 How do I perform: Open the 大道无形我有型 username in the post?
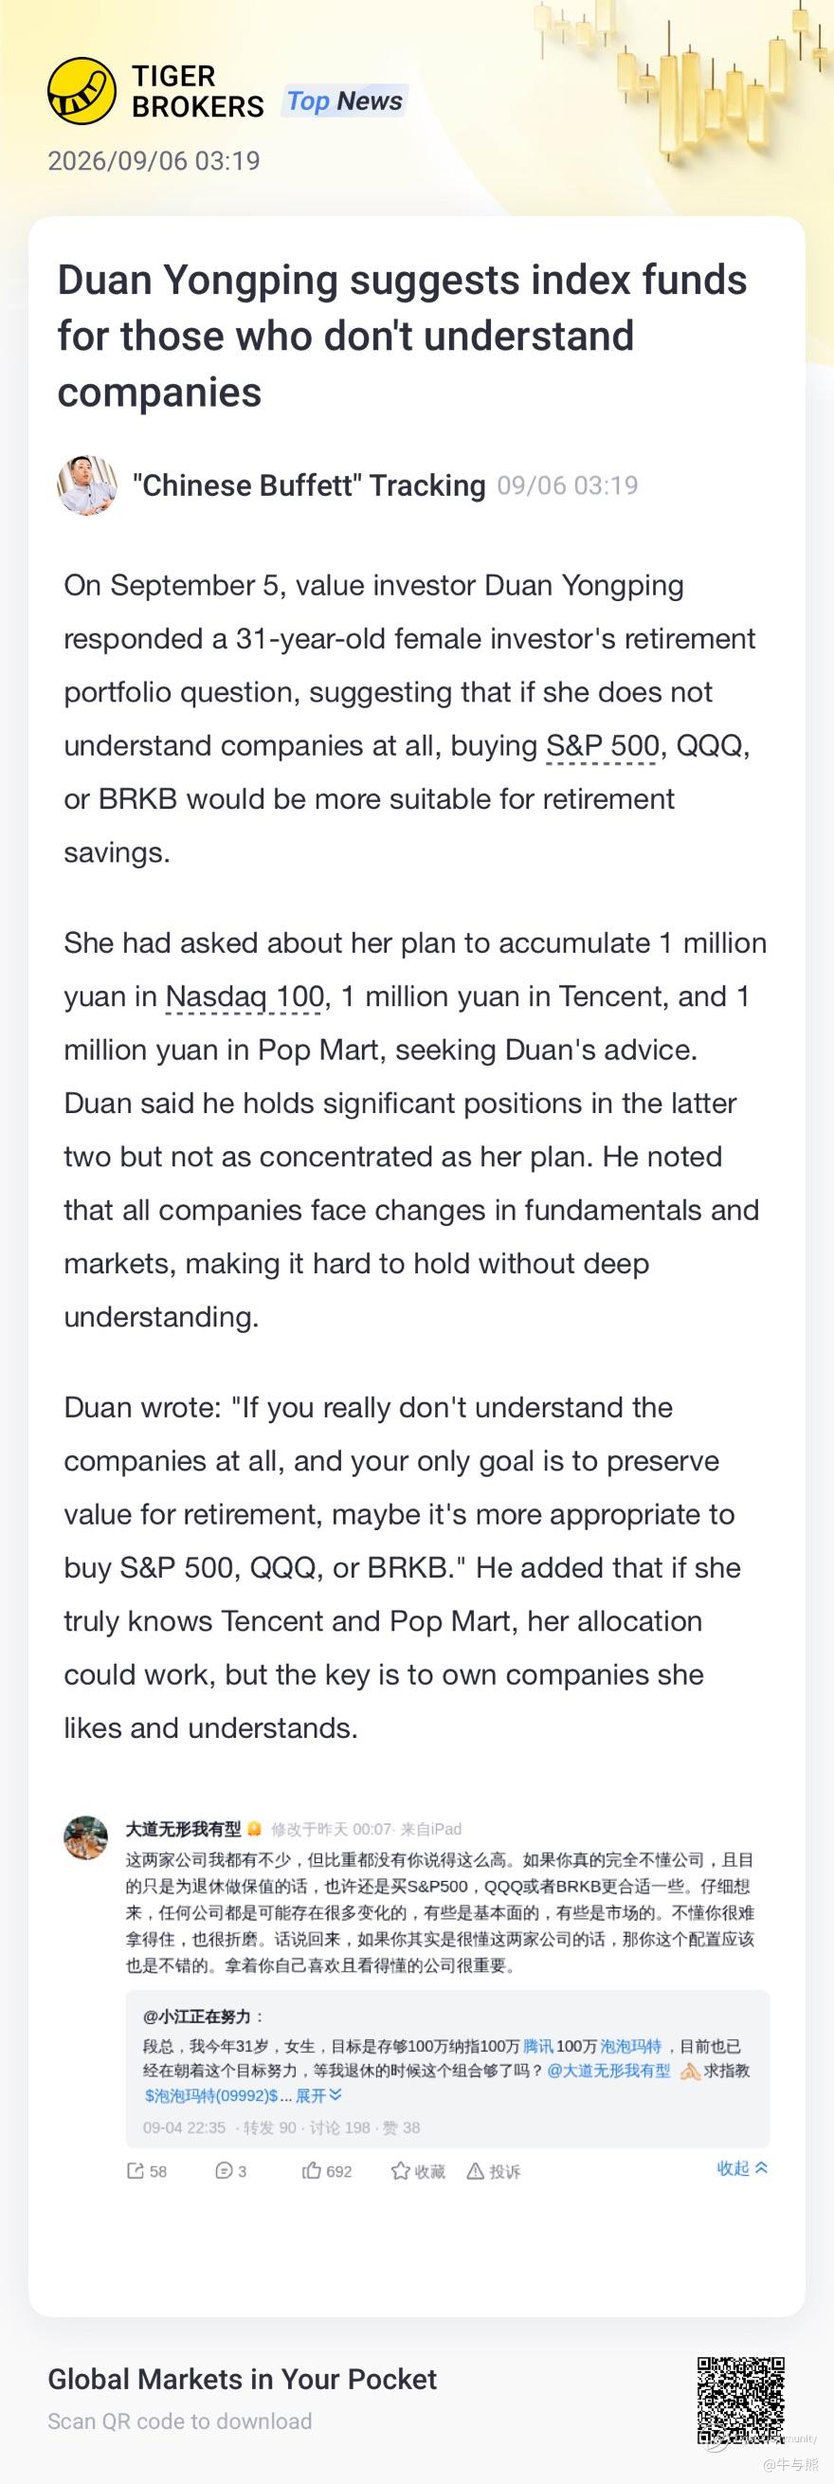click(183, 1829)
